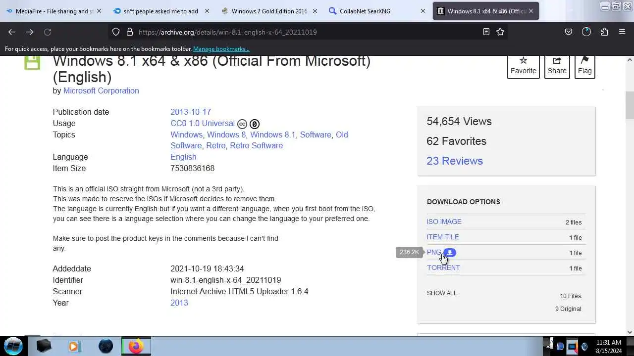Open the dark globe taskbar icon
Image resolution: width=634 pixels, height=356 pixels.
pos(106,346)
